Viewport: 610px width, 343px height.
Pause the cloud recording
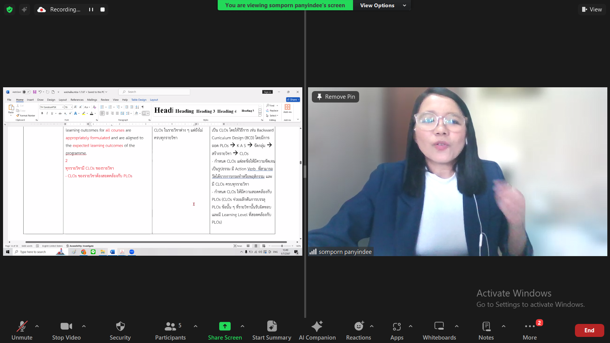91,10
